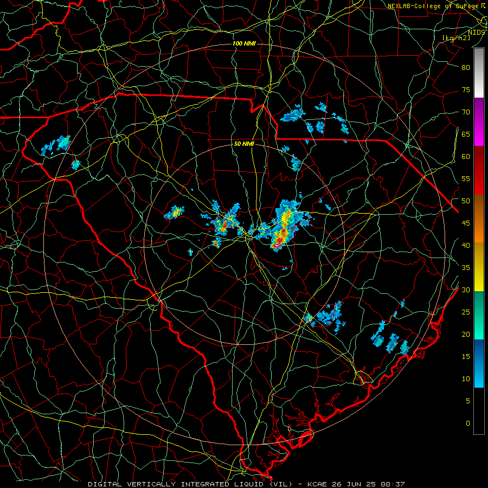Screen dimensions: 488x488
Task: Click the 50 NMI range ring label
Action: [244, 144]
